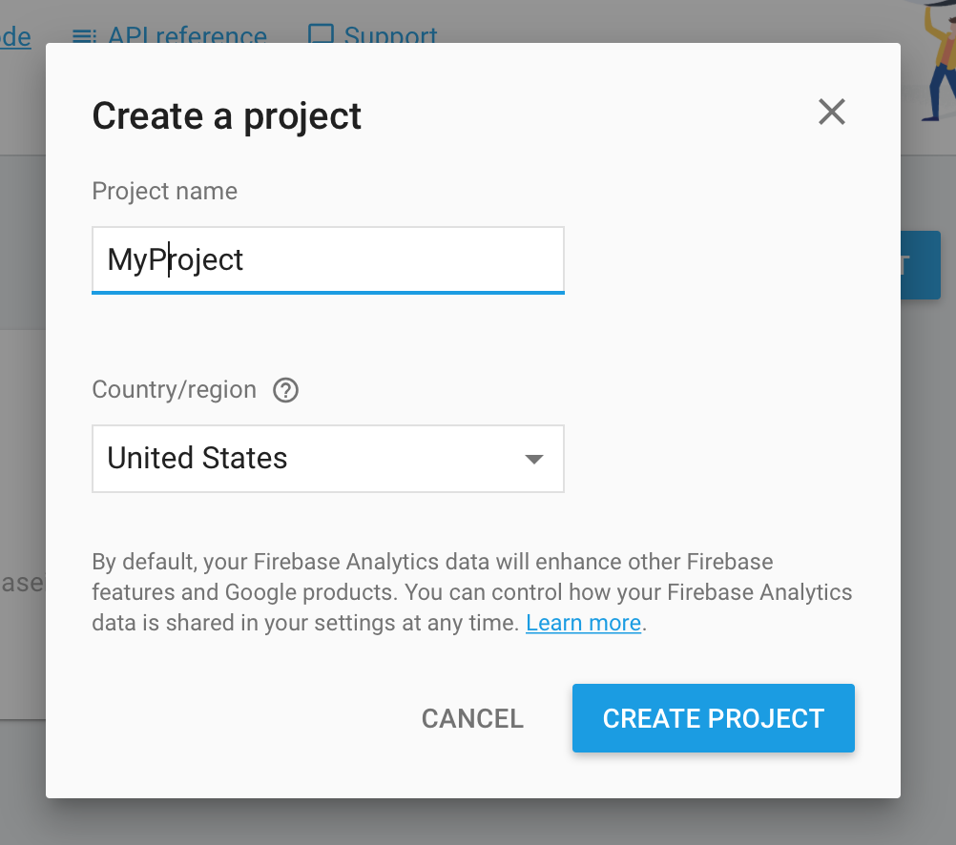Click the partially visible underlined link at top-left
This screenshot has width=956, height=845.
pyautogui.click(x=15, y=36)
